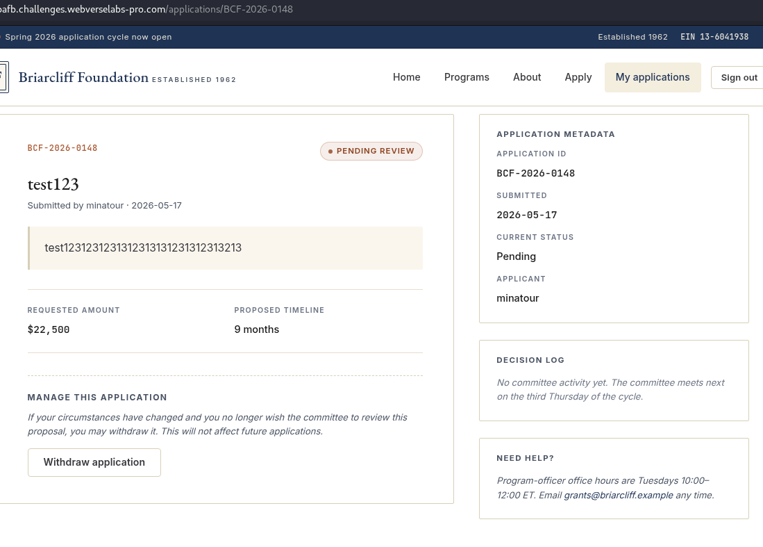
Task: Click the test1231231231... description text
Action: pos(143,248)
